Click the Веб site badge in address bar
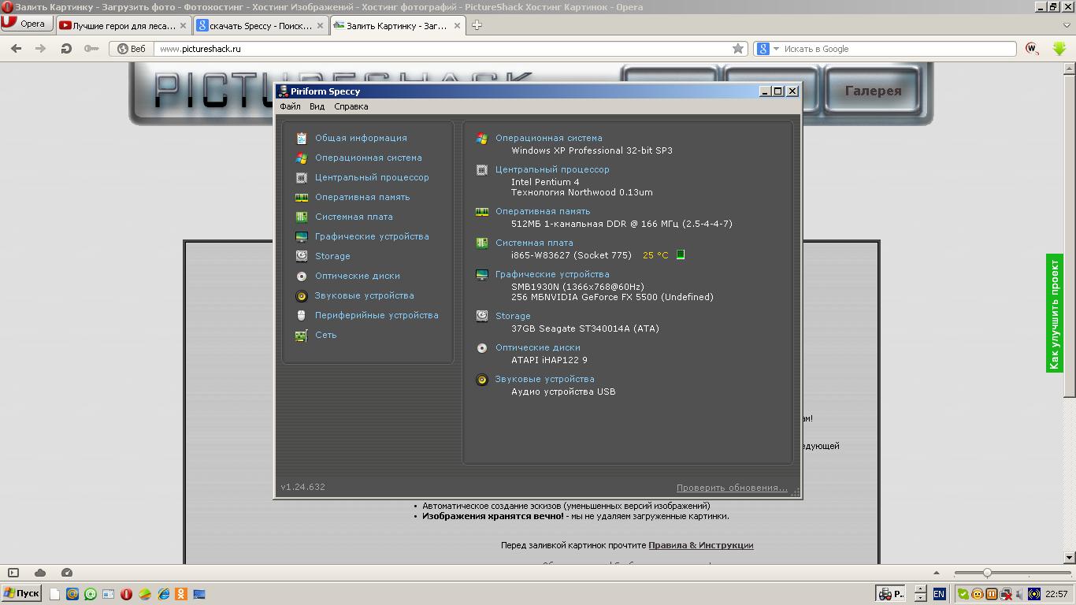 (132, 48)
